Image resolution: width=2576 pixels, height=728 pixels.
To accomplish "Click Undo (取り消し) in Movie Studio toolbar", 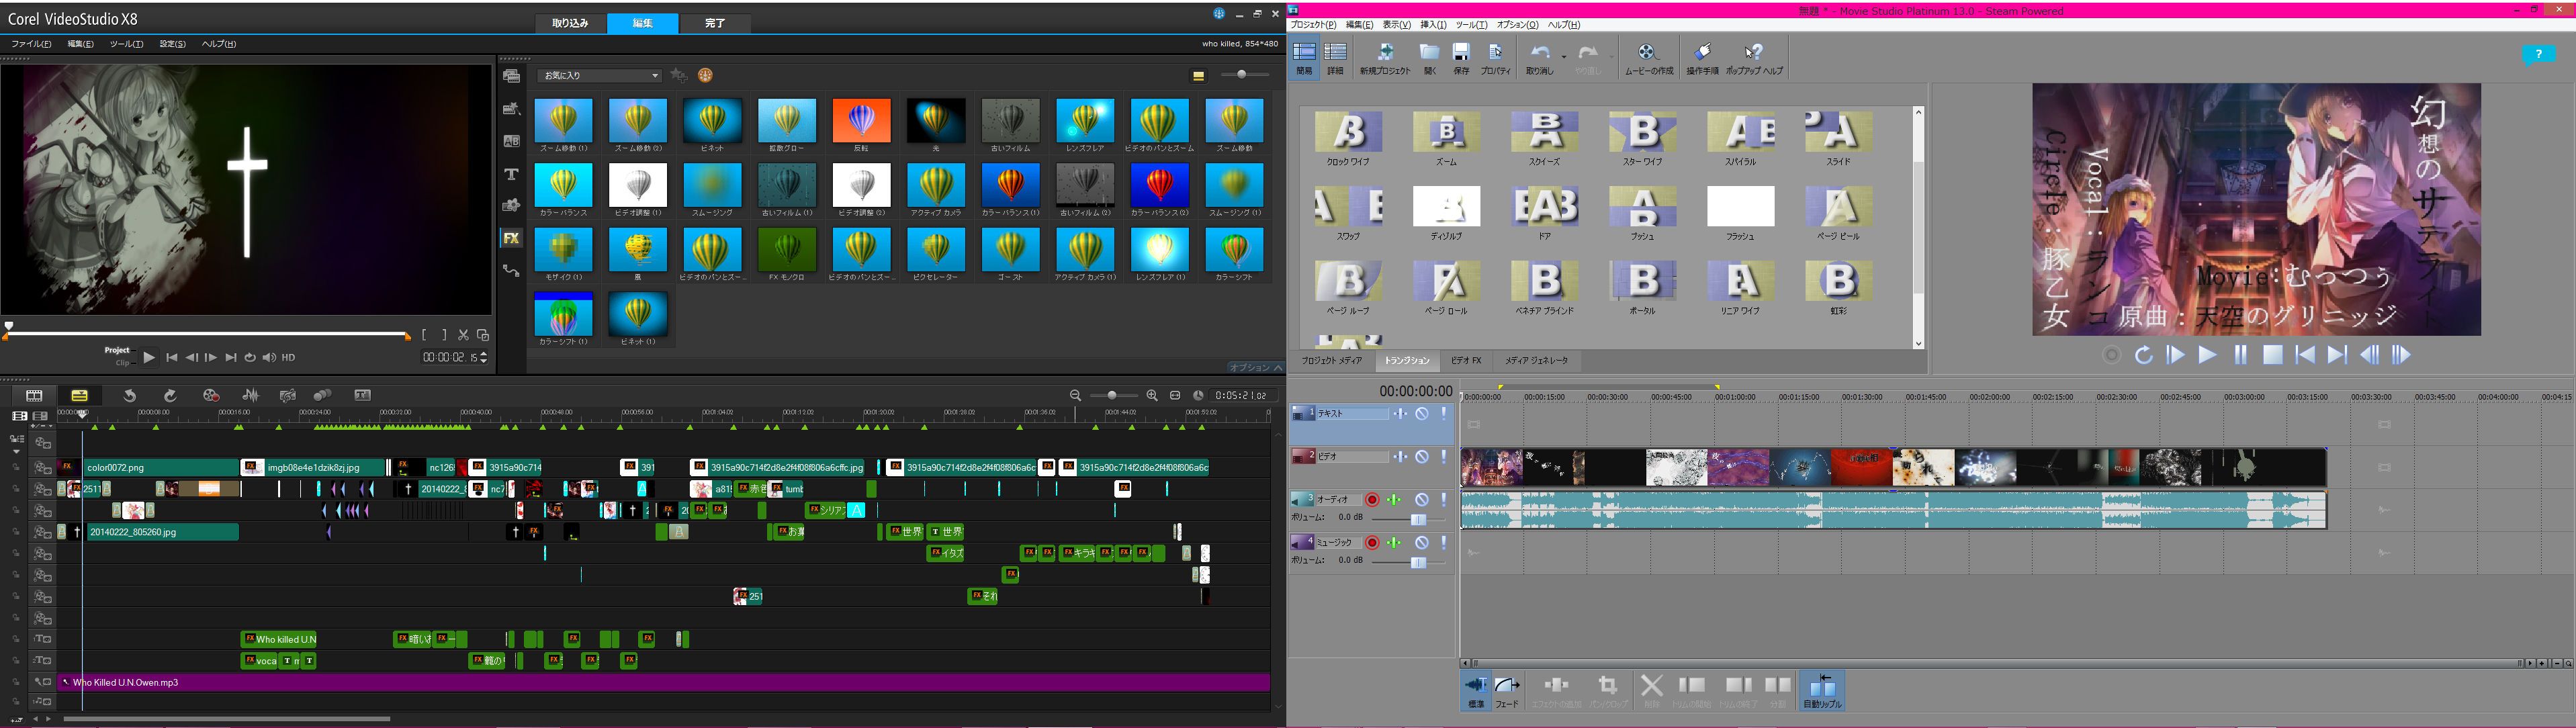I will click(1539, 58).
